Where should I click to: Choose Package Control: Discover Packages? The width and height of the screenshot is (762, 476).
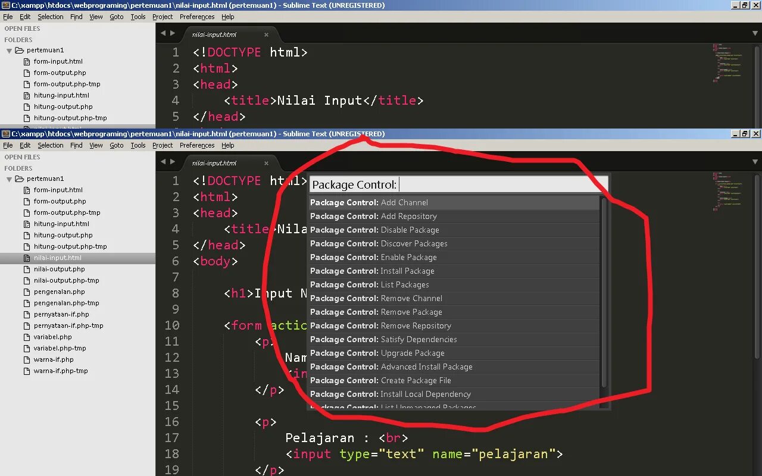tap(454, 243)
